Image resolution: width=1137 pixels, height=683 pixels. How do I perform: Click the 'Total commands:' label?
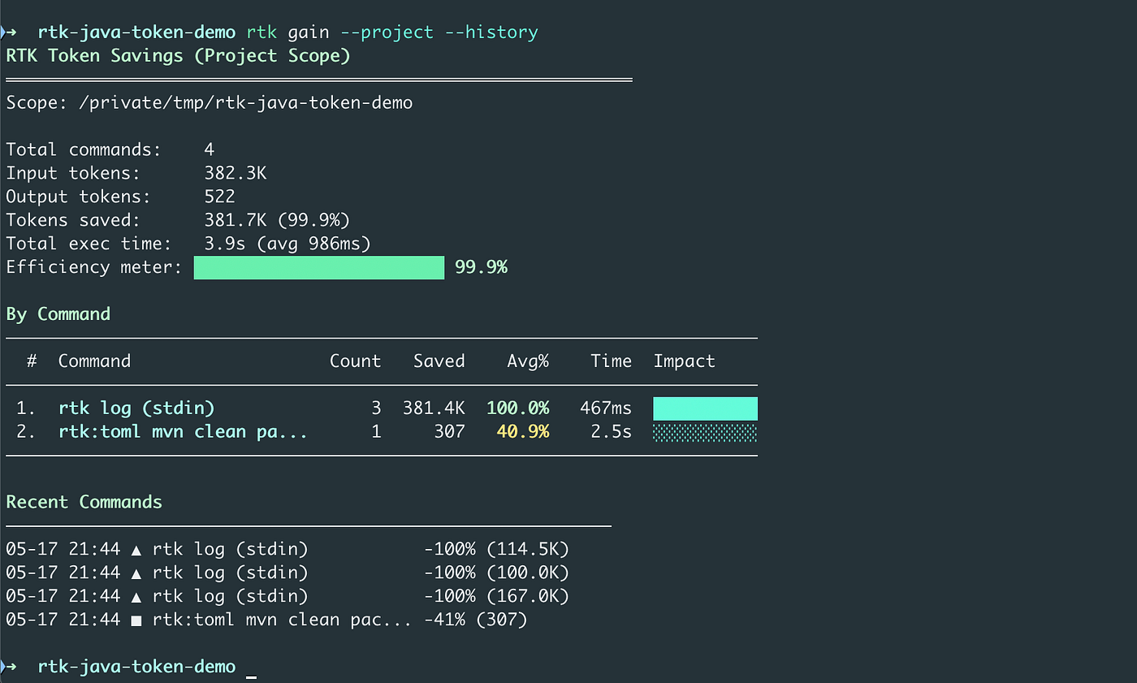coord(84,149)
